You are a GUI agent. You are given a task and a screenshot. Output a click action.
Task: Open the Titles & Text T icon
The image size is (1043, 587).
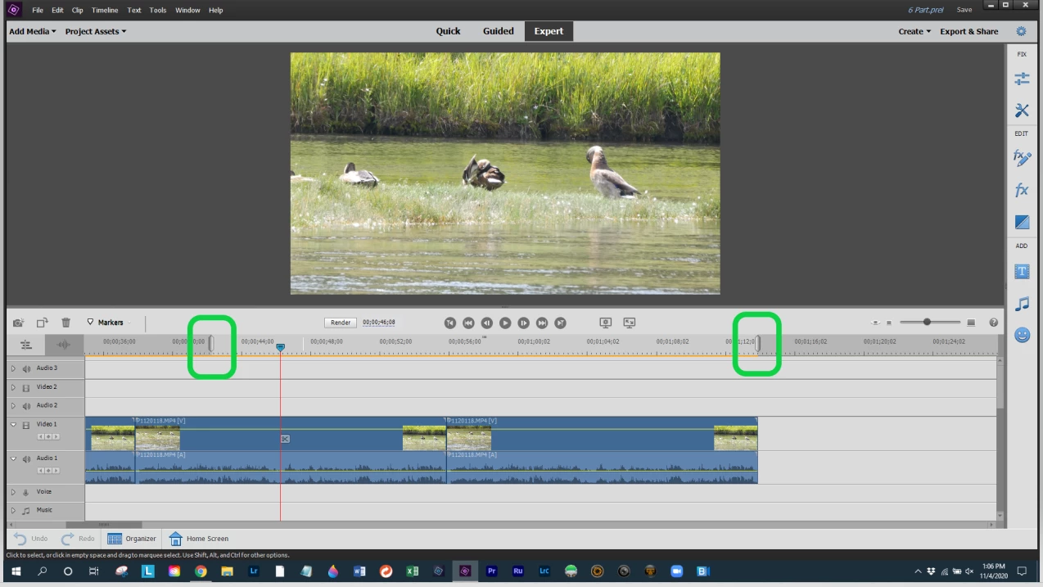[1022, 271]
